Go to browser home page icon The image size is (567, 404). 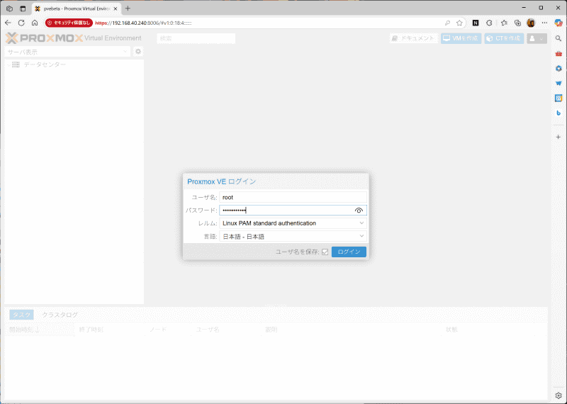[35, 23]
